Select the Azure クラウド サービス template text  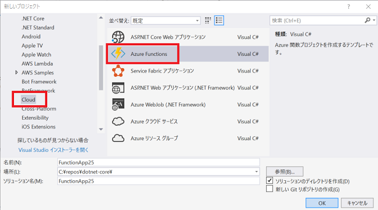(x=154, y=122)
